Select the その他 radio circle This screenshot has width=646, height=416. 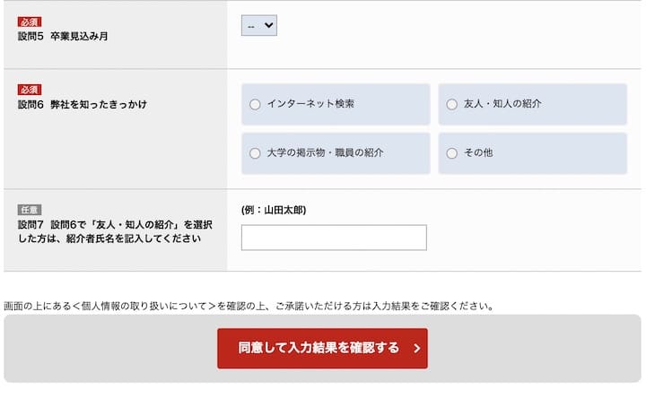(x=451, y=153)
